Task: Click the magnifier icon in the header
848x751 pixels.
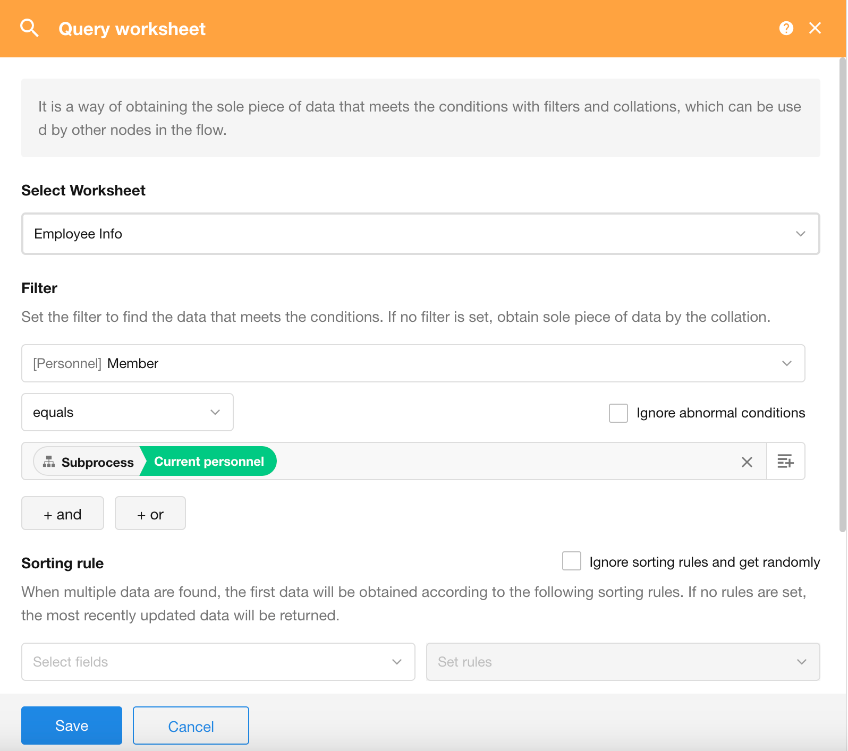Action: (29, 28)
